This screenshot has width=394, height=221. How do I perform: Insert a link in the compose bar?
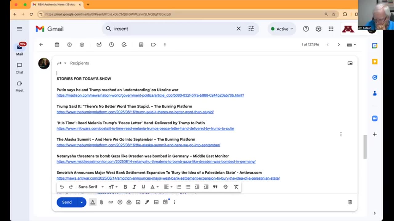click(111, 202)
